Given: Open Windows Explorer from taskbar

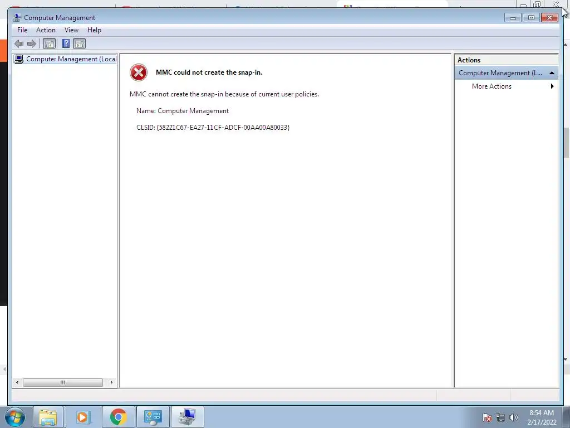Looking at the screenshot, I should pyautogui.click(x=48, y=417).
